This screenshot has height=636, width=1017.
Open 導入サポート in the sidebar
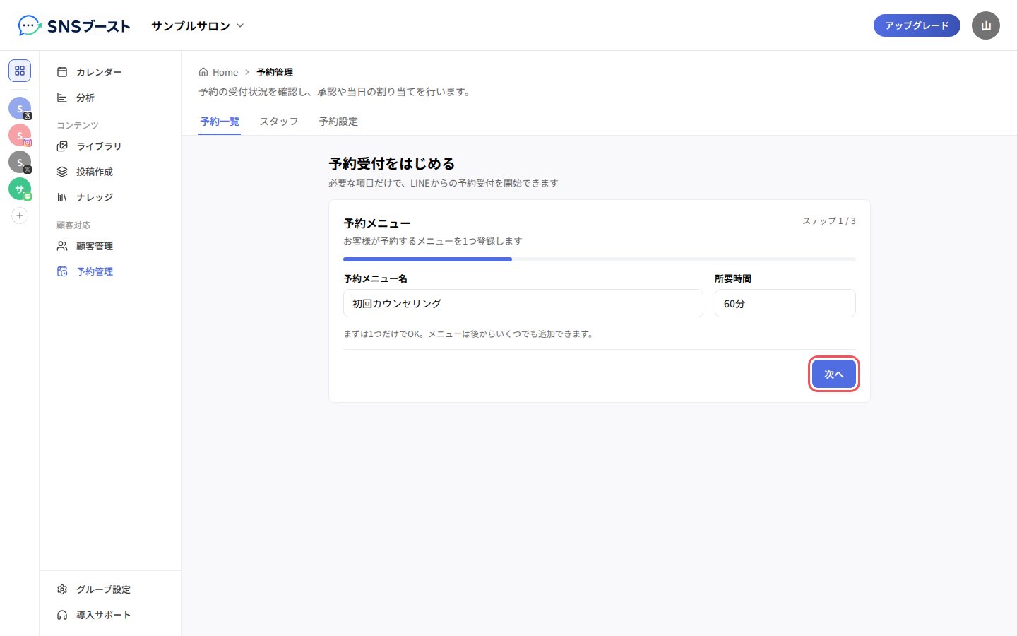[110, 615]
